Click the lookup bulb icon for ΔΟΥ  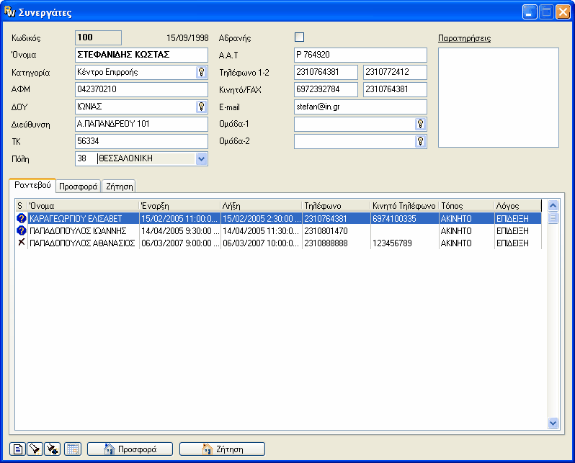pyautogui.click(x=201, y=107)
